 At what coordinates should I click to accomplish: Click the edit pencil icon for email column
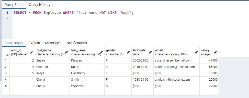pyautogui.click(x=196, y=52)
